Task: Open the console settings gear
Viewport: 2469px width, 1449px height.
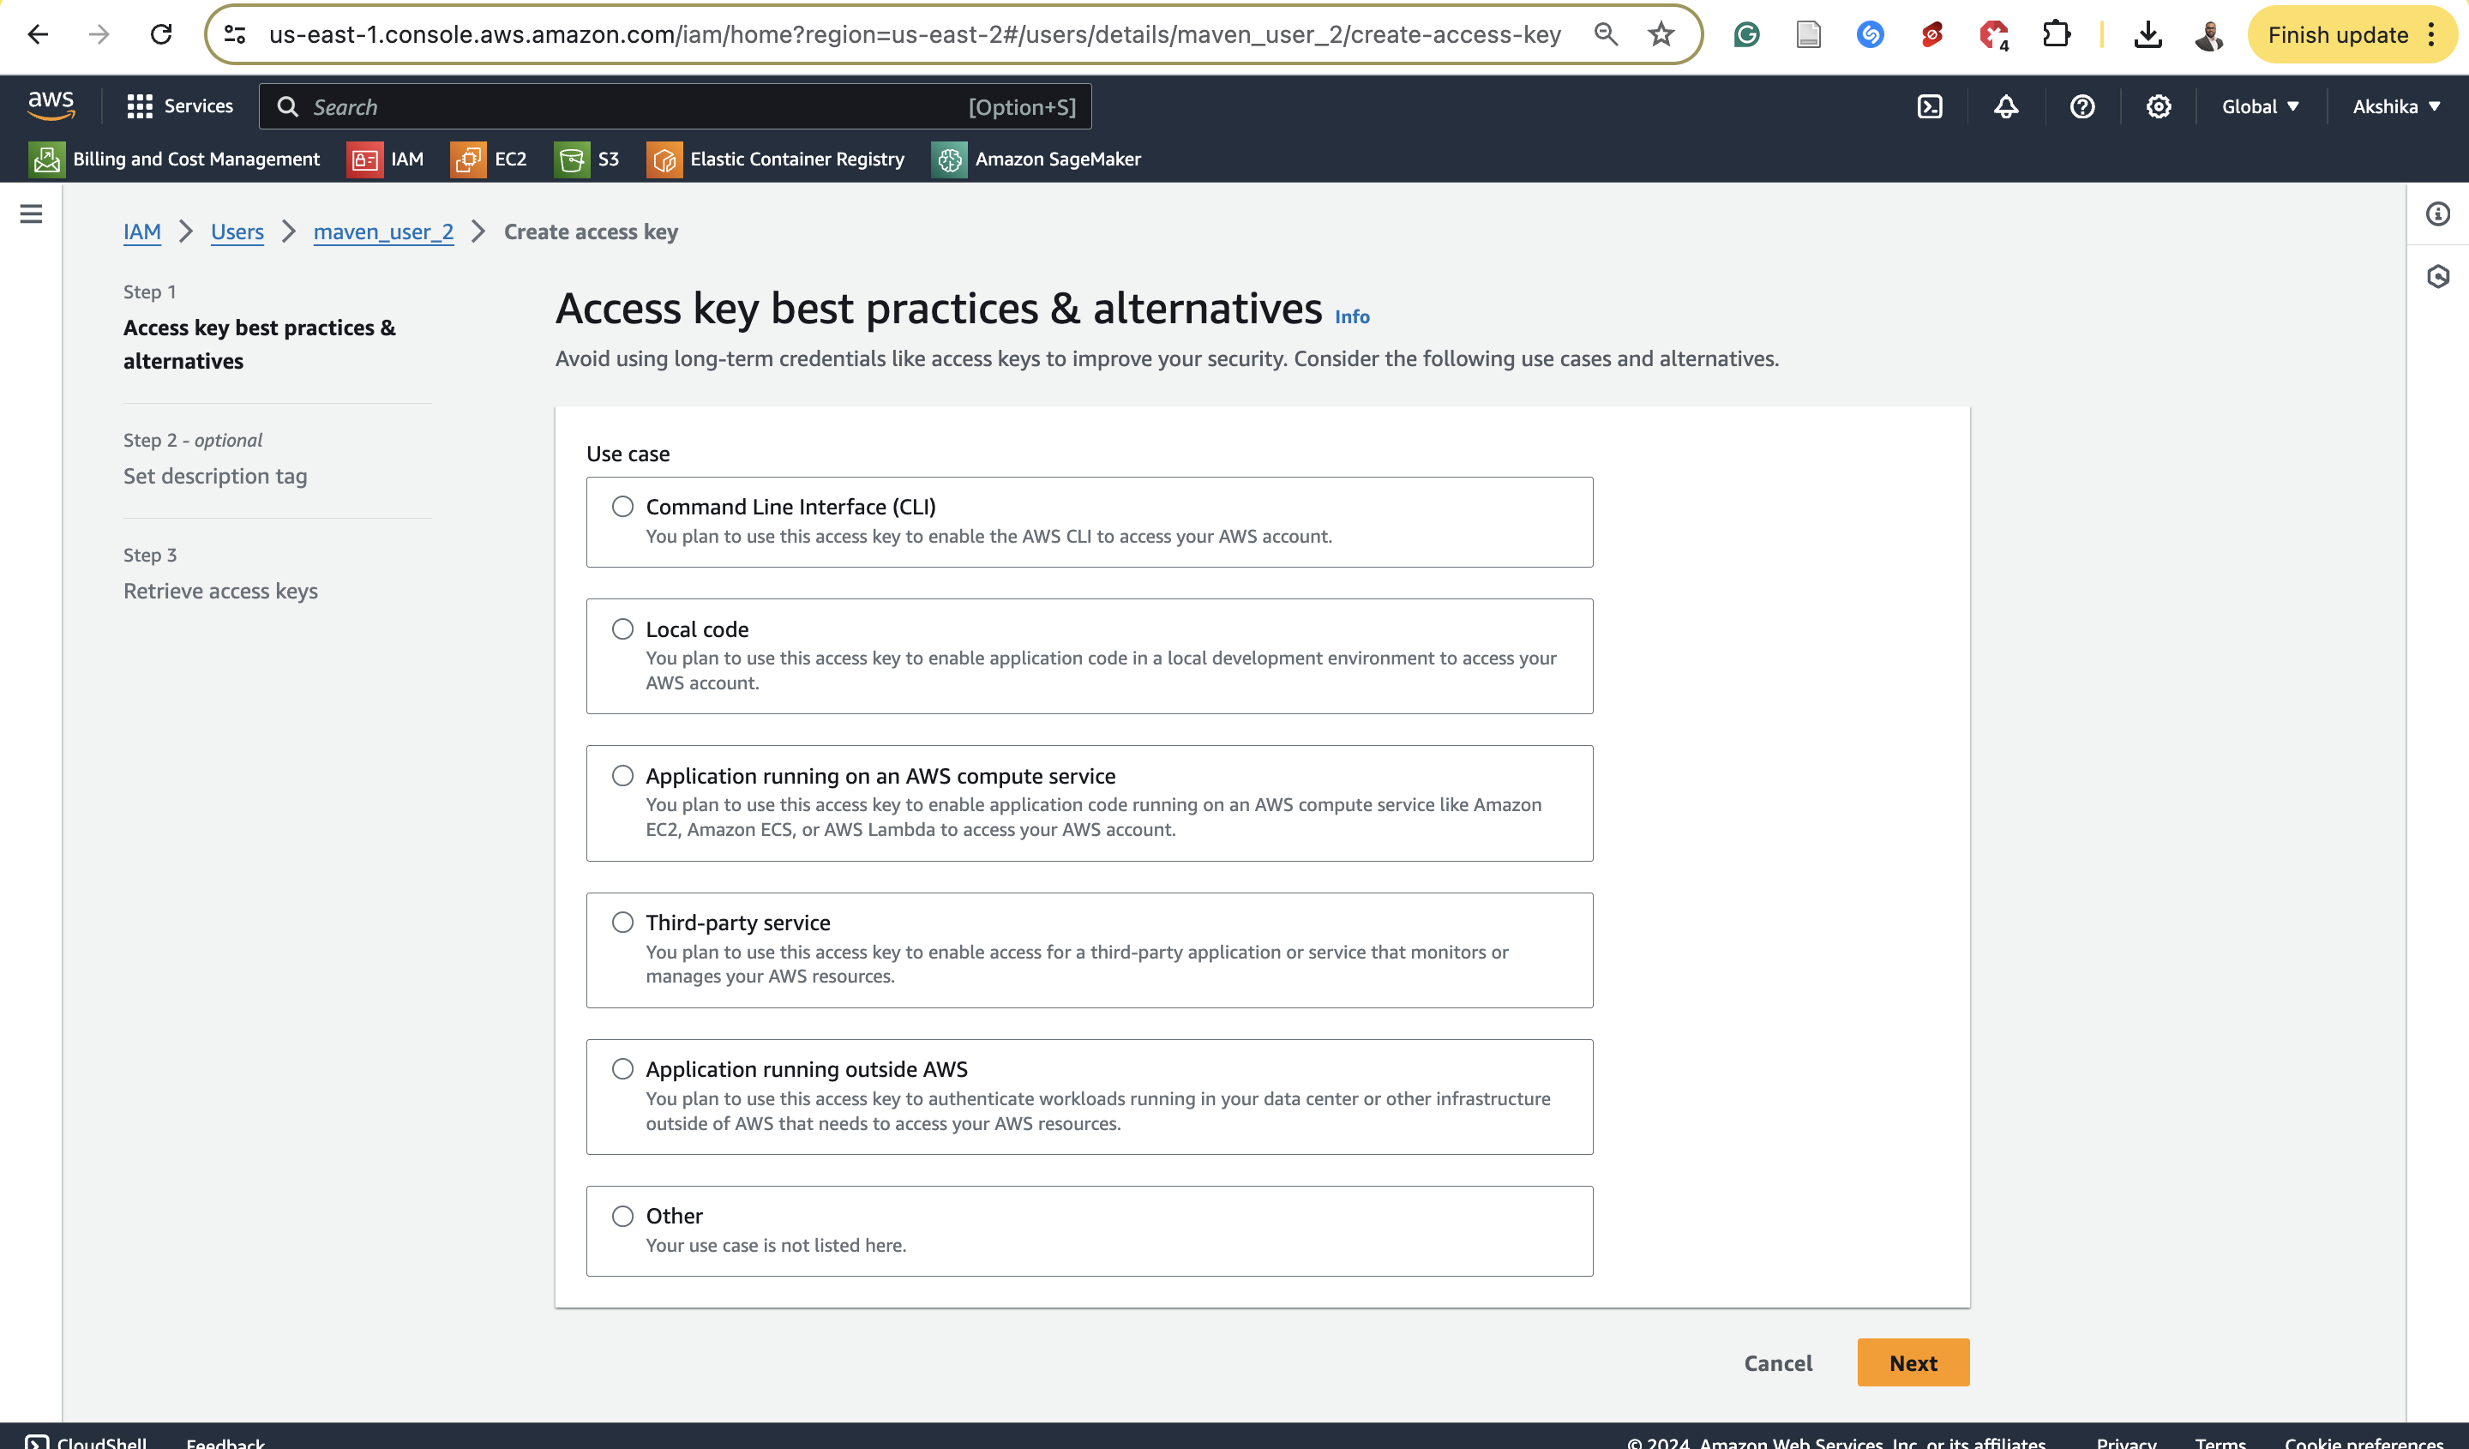Action: click(2159, 107)
